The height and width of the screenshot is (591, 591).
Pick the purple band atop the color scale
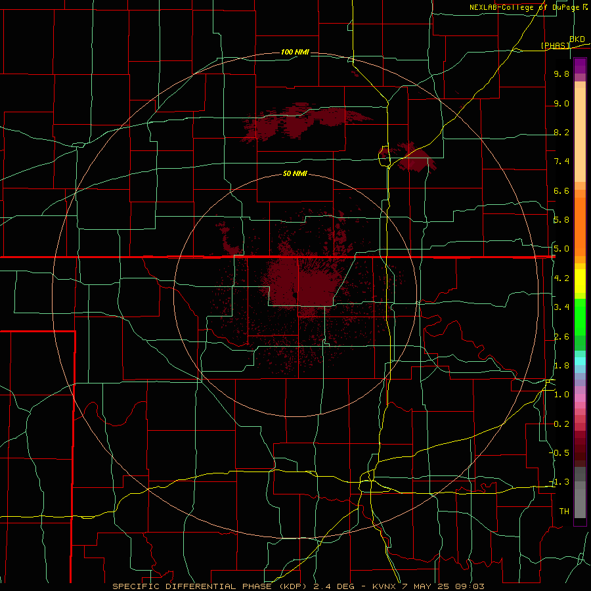click(580, 66)
